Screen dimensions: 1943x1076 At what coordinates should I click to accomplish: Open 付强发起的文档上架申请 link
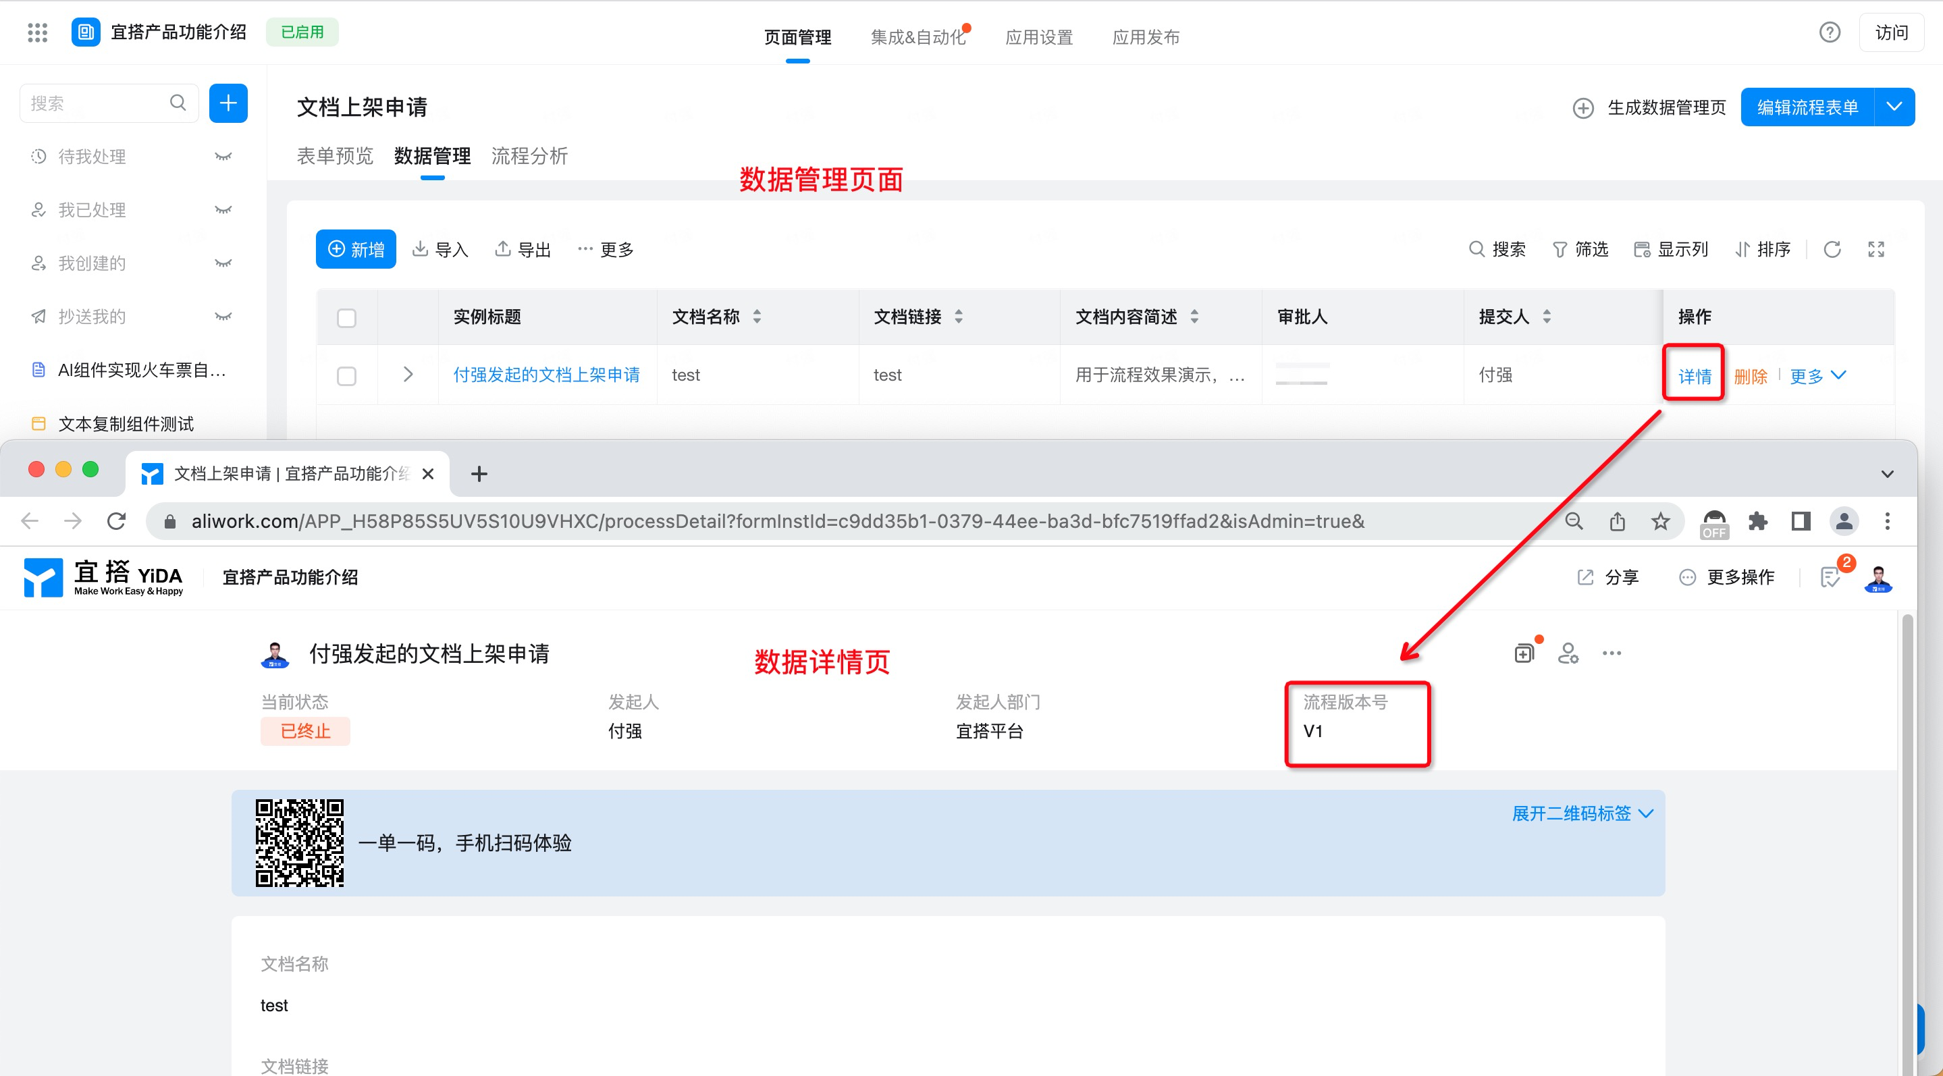(x=546, y=375)
